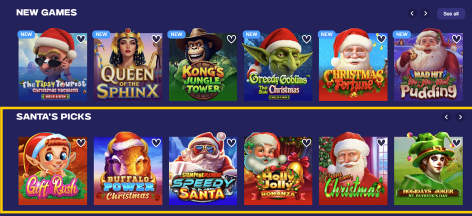Viewport: 472px width, 216px height.
Task: Click heart icon on Mad Hit Pudding tile
Action: point(456,39)
